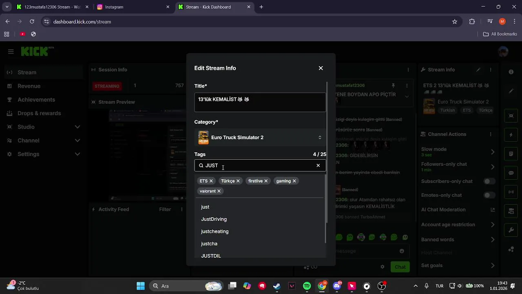Screen dimensions: 522x294
Task: Open Achievements in the sidebar
Action: 44,100
